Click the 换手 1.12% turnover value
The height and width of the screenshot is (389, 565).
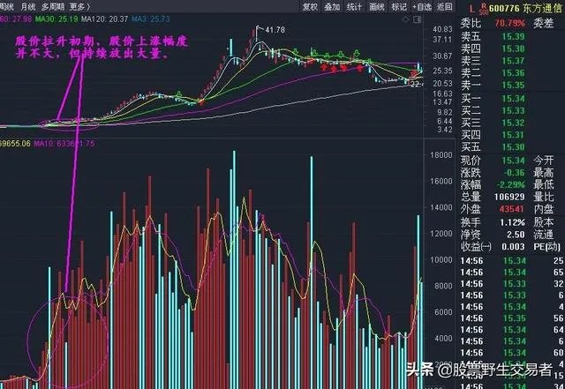pos(512,222)
